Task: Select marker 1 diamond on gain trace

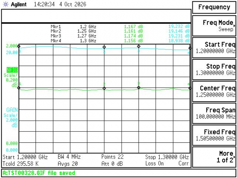Action: click(19, 46)
